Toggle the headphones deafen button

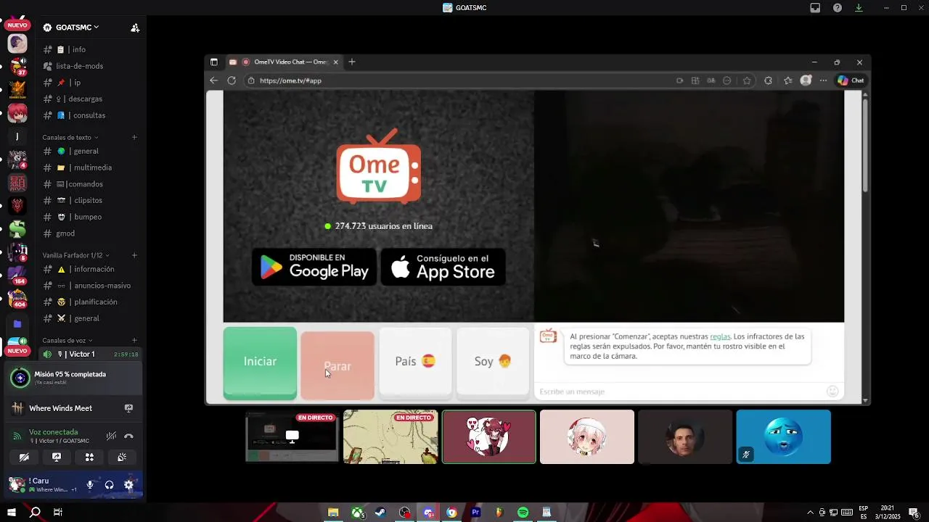(109, 485)
